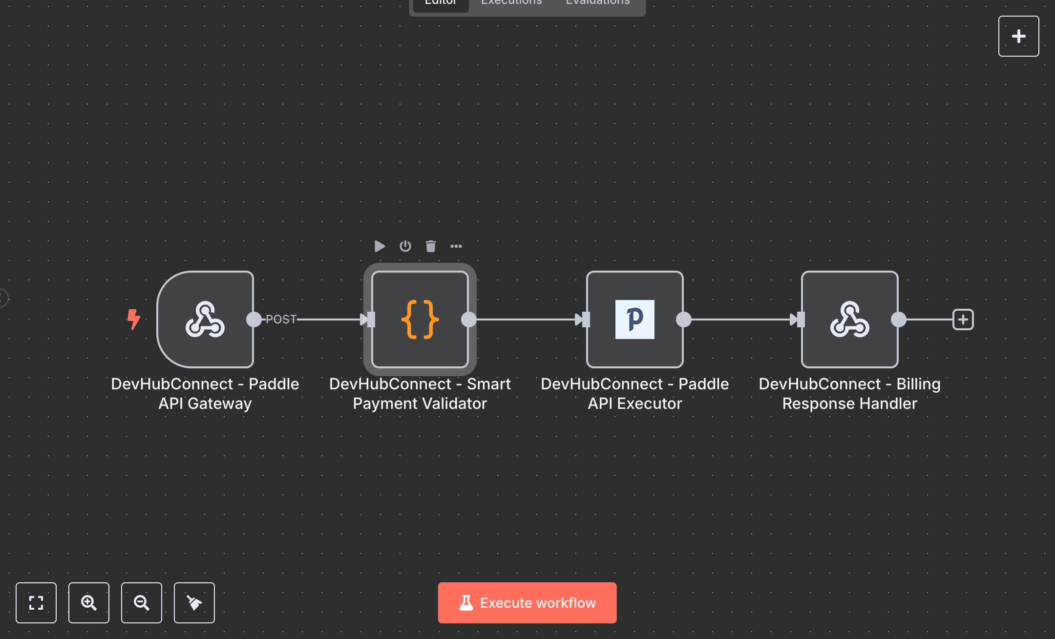Open the DevHubConnect Paddle API Gateway webhook node
The height and width of the screenshot is (639, 1055).
tap(205, 320)
